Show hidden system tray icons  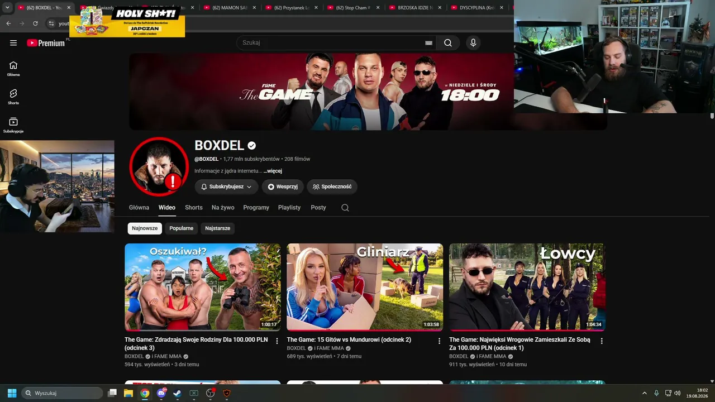pyautogui.click(x=644, y=393)
